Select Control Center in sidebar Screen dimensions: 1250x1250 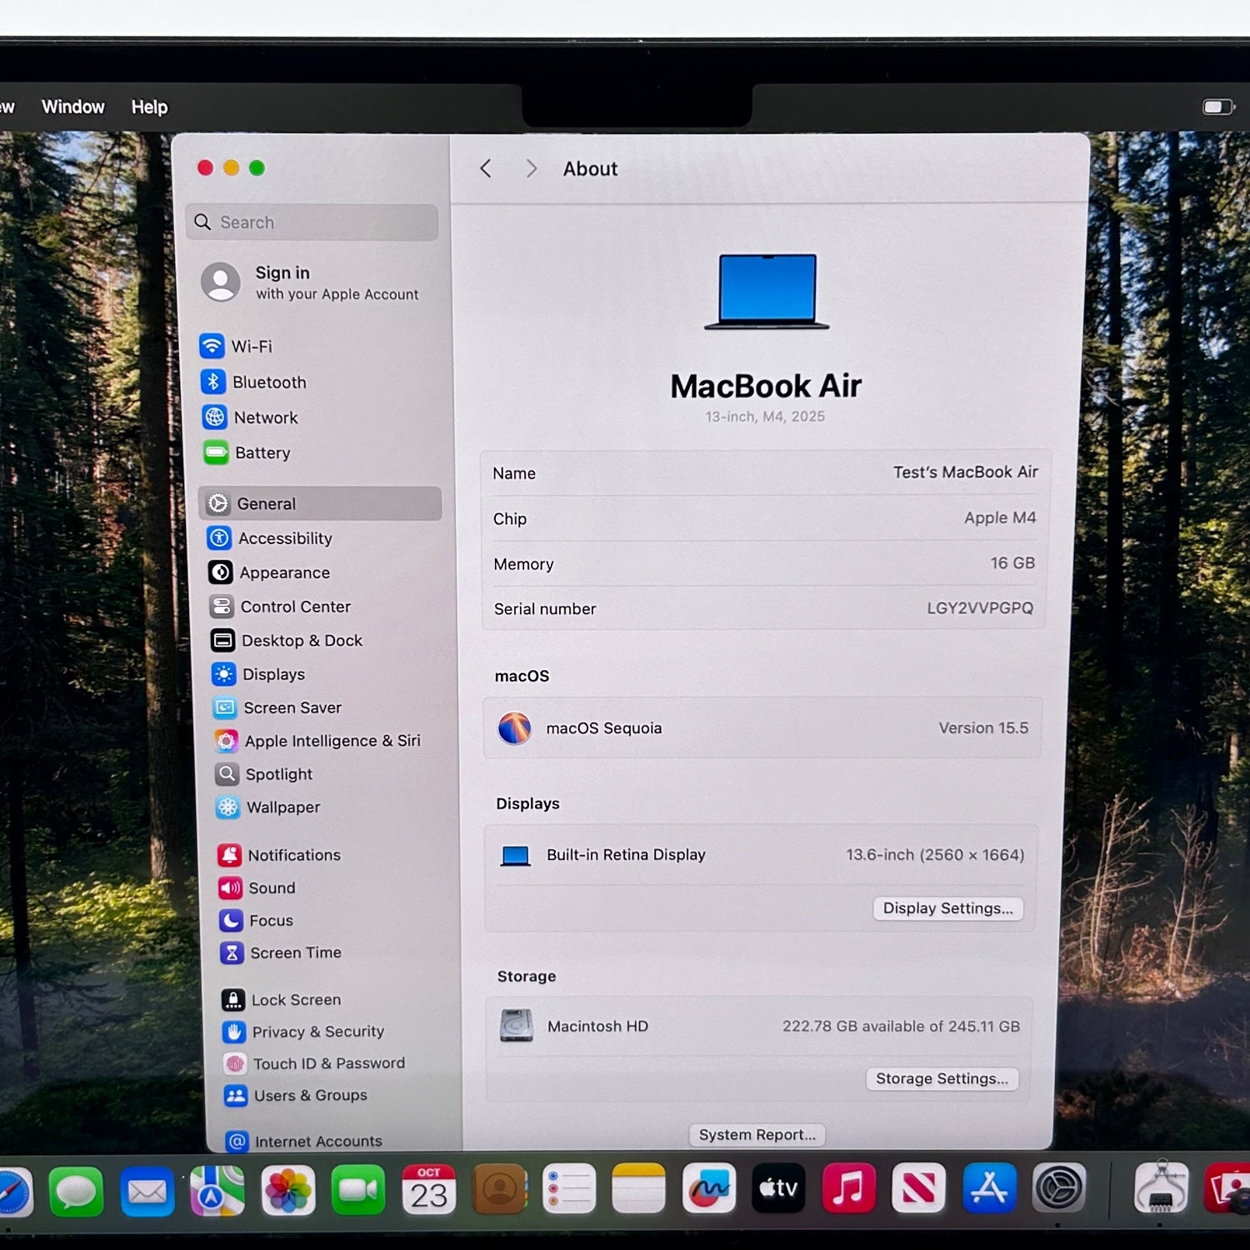(294, 607)
